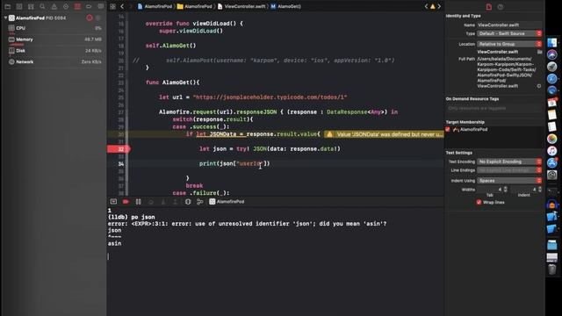Click the jsonplaceholder URL string
The height and width of the screenshot is (316, 562).
tap(270, 97)
